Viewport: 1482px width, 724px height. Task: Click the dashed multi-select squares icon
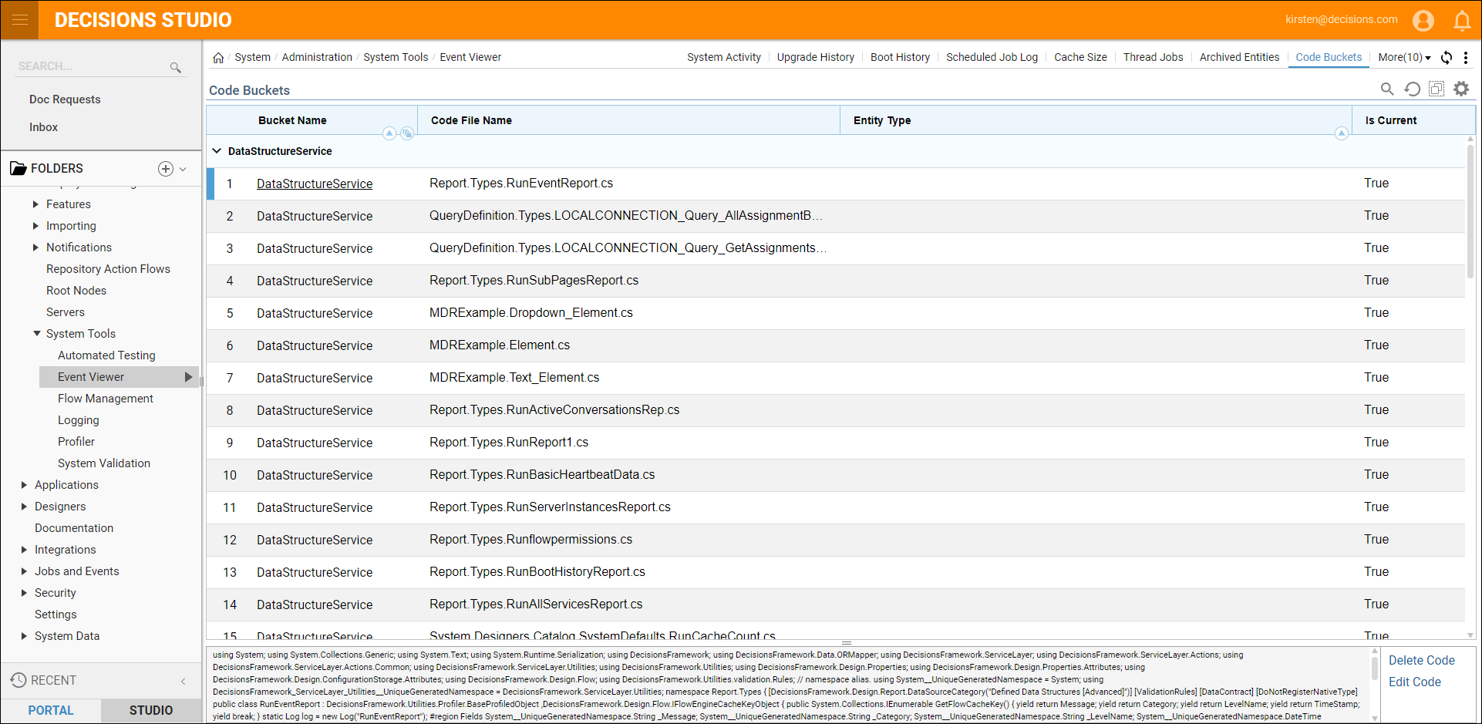(x=1437, y=89)
